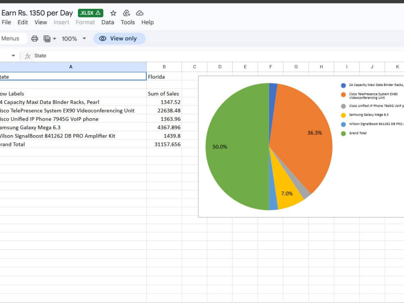Open the File menu
Image resolution: width=404 pixels, height=303 pixels.
pos(6,22)
